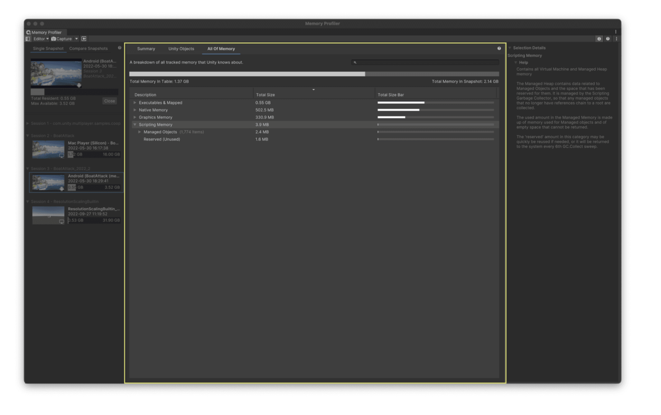Screen dimensions: 661x415
Task: Collapse Session 2 BoatAttack
Action: 28,135
